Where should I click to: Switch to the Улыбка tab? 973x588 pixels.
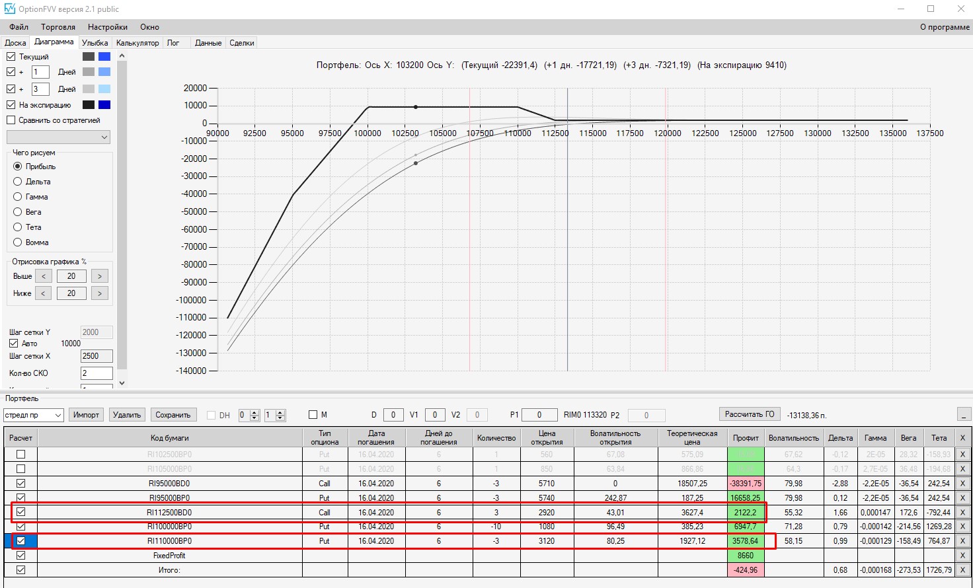click(95, 43)
